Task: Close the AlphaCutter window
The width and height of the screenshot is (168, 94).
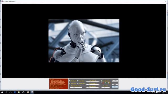Action: tap(166, 1)
